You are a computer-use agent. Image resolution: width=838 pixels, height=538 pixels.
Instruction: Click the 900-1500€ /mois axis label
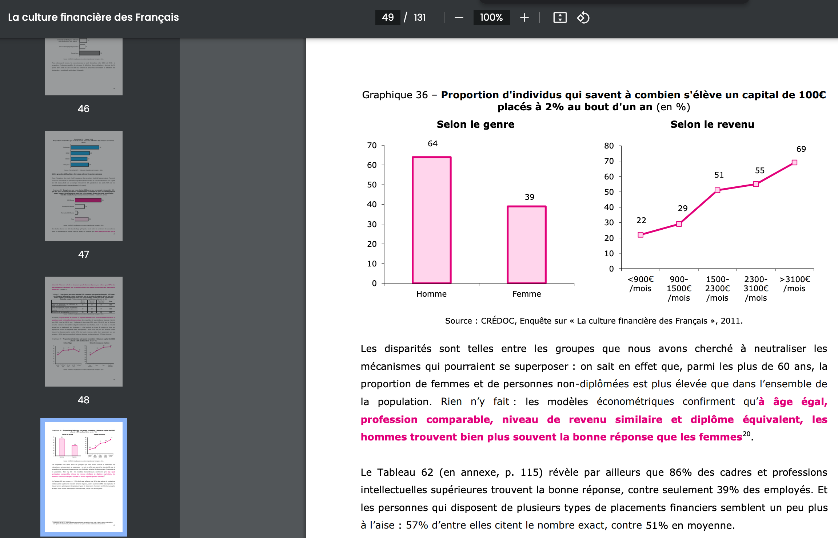click(x=679, y=289)
